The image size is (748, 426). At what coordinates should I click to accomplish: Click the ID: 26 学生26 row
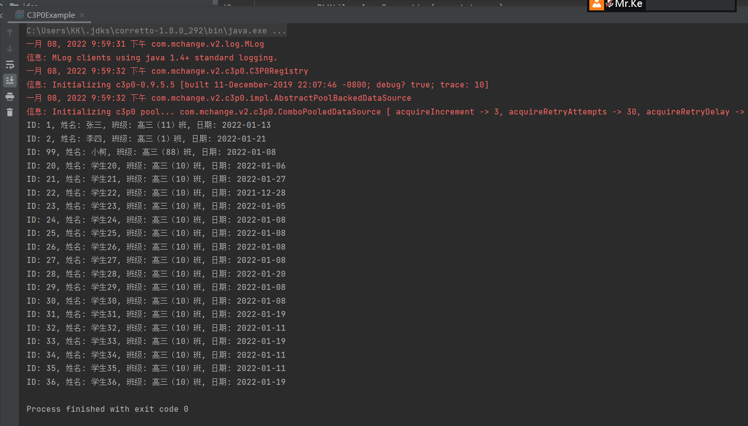[156, 247]
